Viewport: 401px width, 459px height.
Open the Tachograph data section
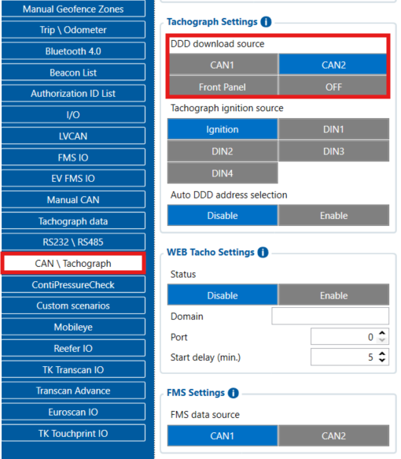pos(73,221)
